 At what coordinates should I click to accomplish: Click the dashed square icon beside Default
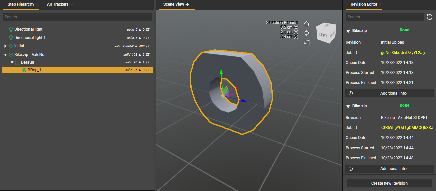pyautogui.click(x=18, y=62)
